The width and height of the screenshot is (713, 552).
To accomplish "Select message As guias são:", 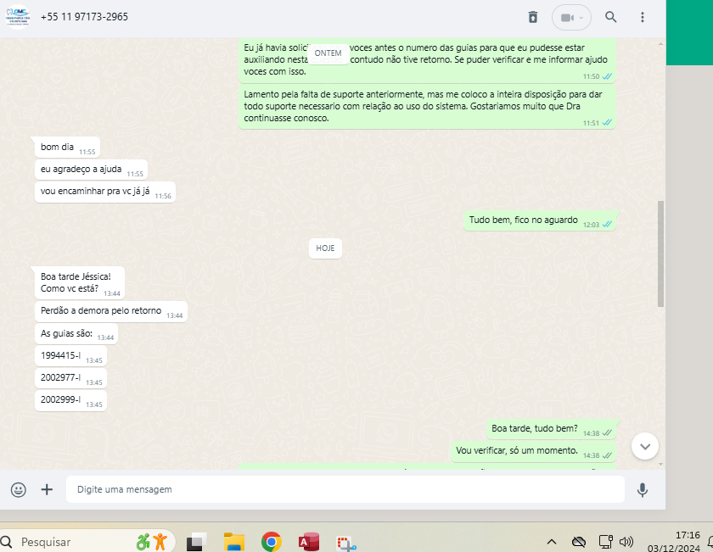I will (76, 334).
